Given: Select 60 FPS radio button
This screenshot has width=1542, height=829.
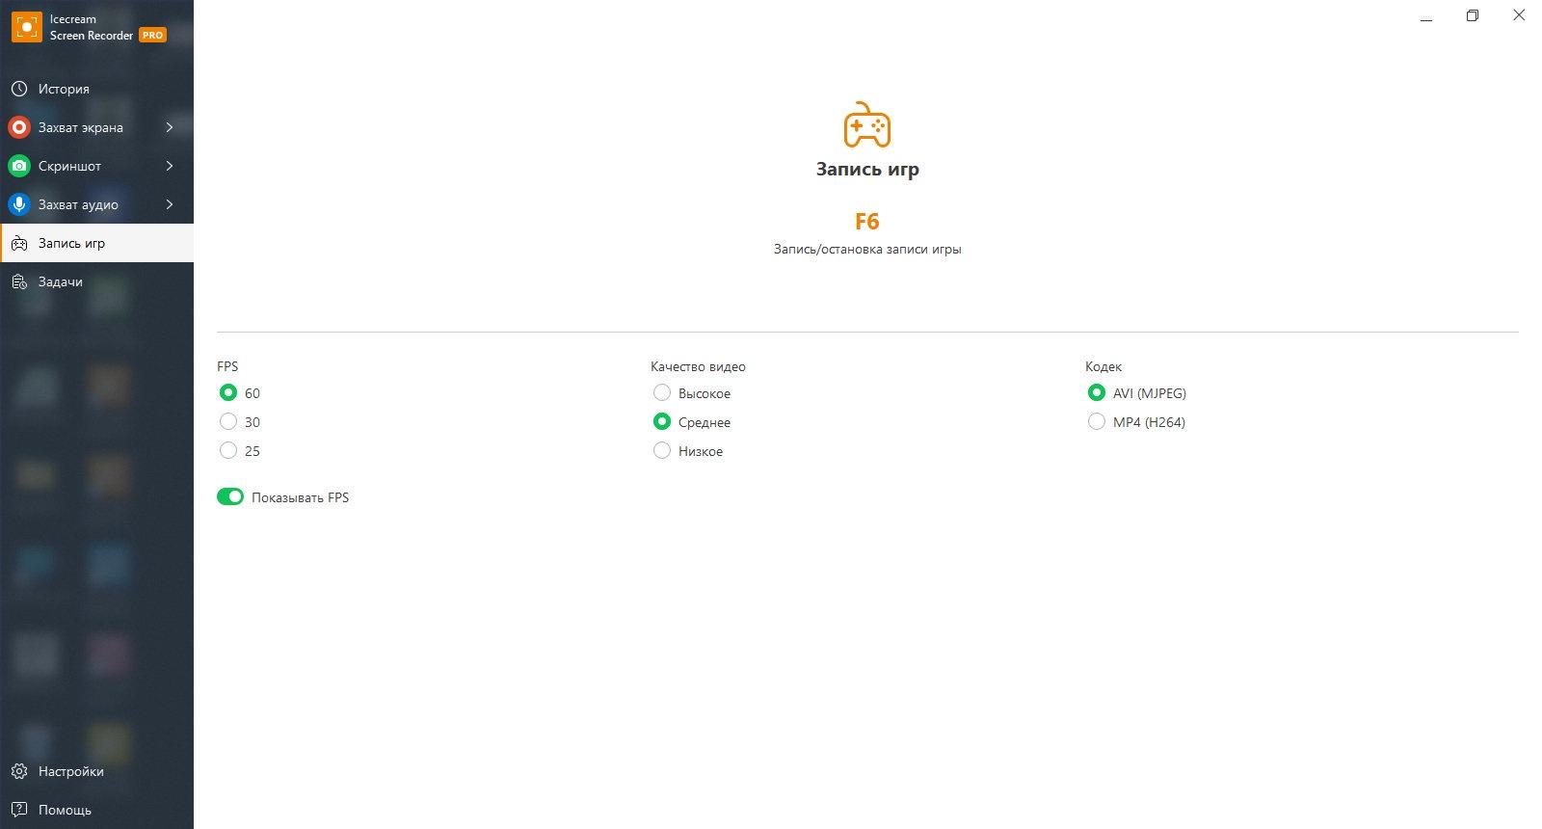Looking at the screenshot, I should [x=228, y=392].
